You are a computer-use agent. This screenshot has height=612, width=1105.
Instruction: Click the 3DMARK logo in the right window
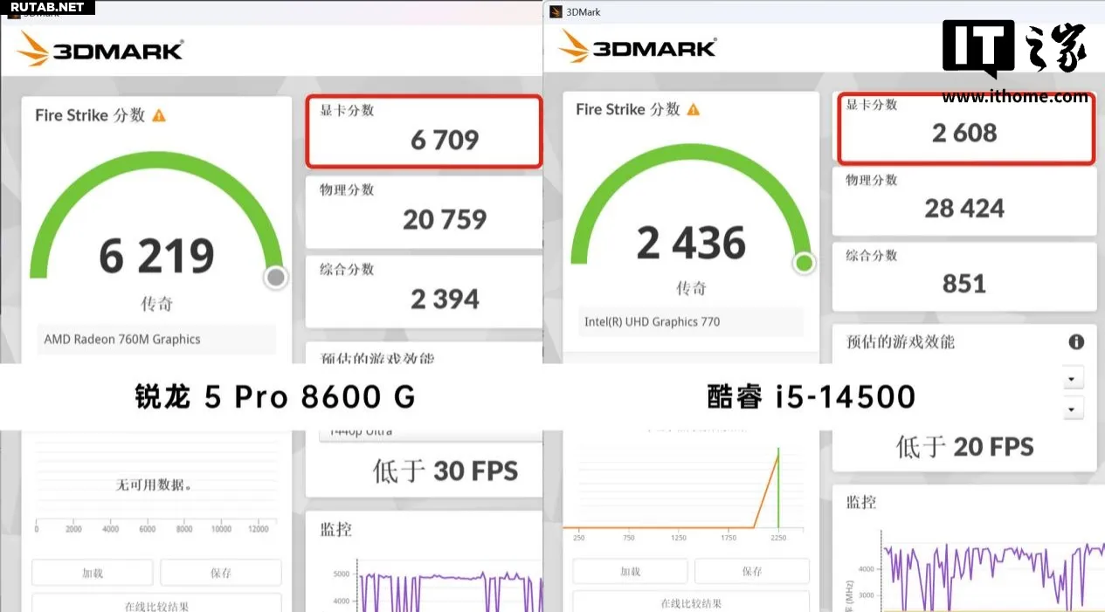(638, 46)
